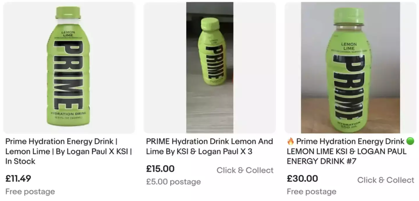Open 'PRIME Hydration Drink Lemon And Lime' X 3 listing
The width and height of the screenshot is (419, 201).
click(209, 146)
